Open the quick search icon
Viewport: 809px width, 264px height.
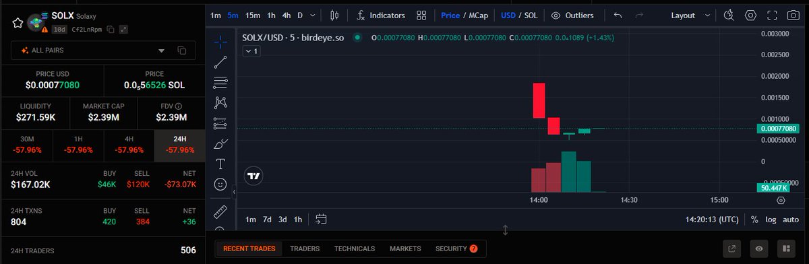click(729, 15)
